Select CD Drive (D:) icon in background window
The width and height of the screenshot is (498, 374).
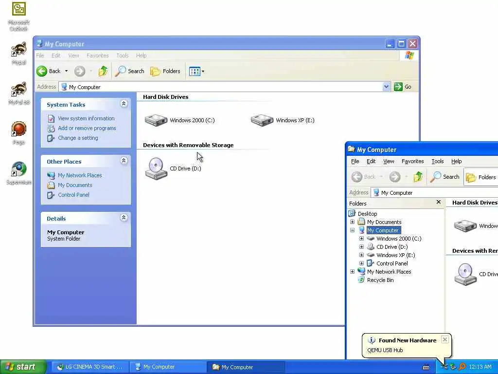click(173, 168)
